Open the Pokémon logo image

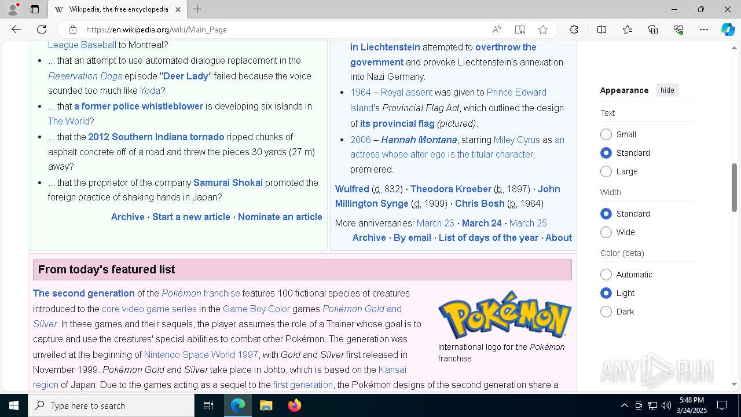click(505, 315)
